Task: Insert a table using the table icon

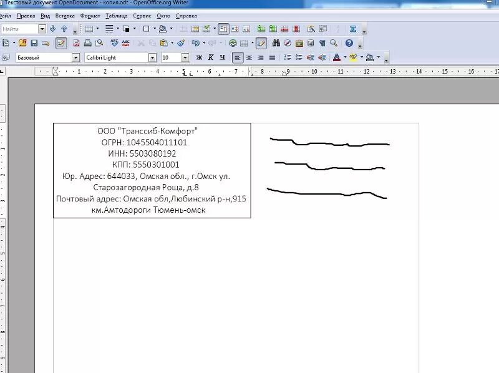Action: pos(89,29)
